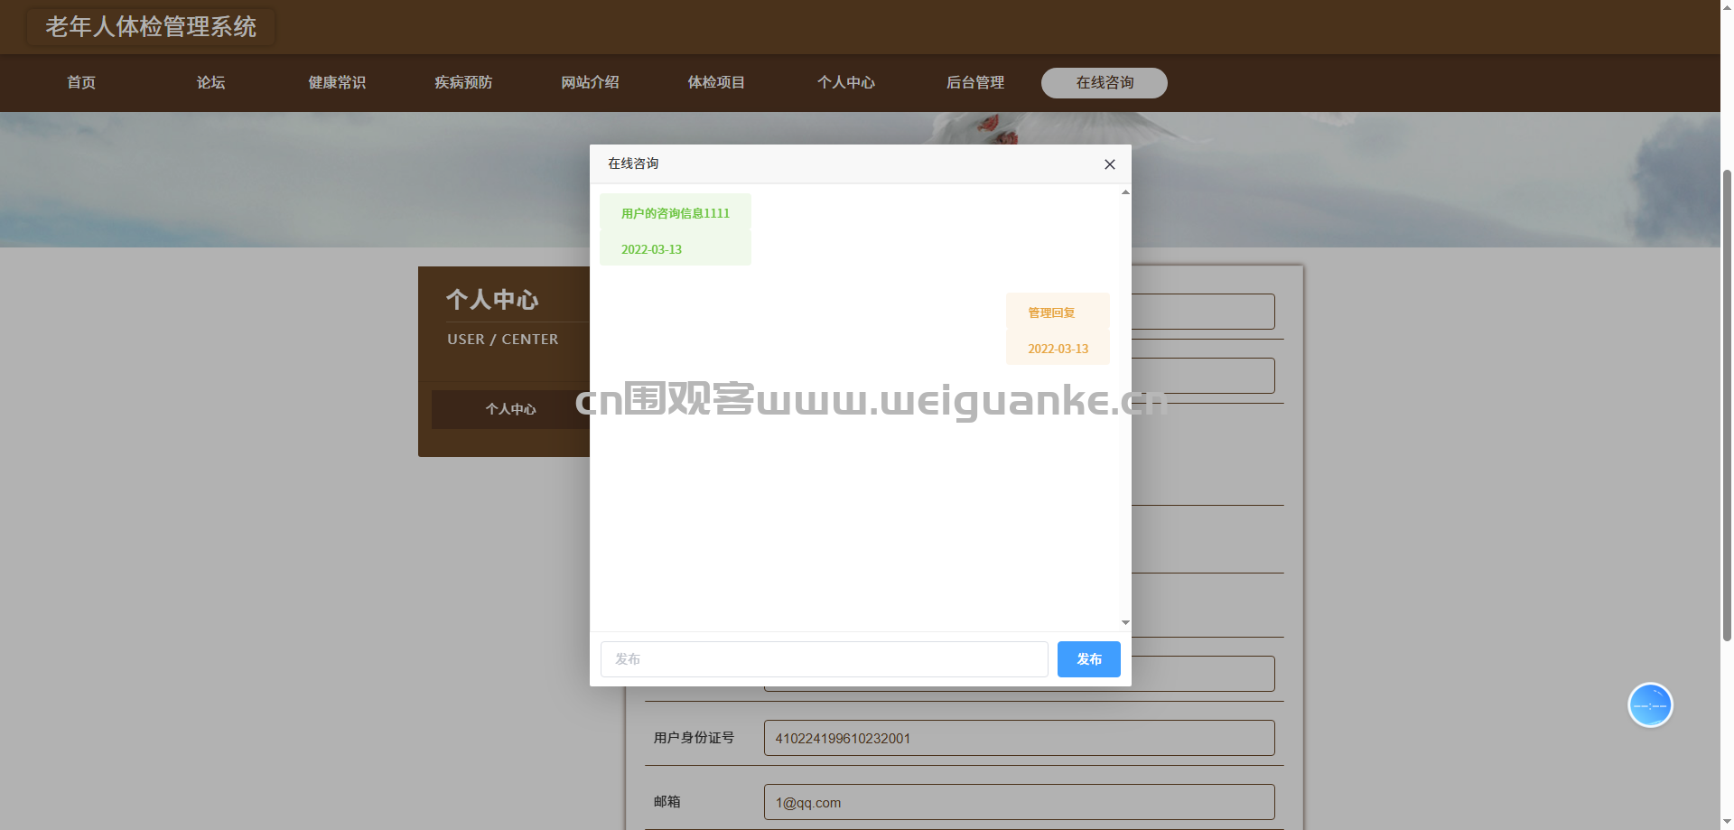
Task: Click the 发布 send button
Action: coord(1088,659)
